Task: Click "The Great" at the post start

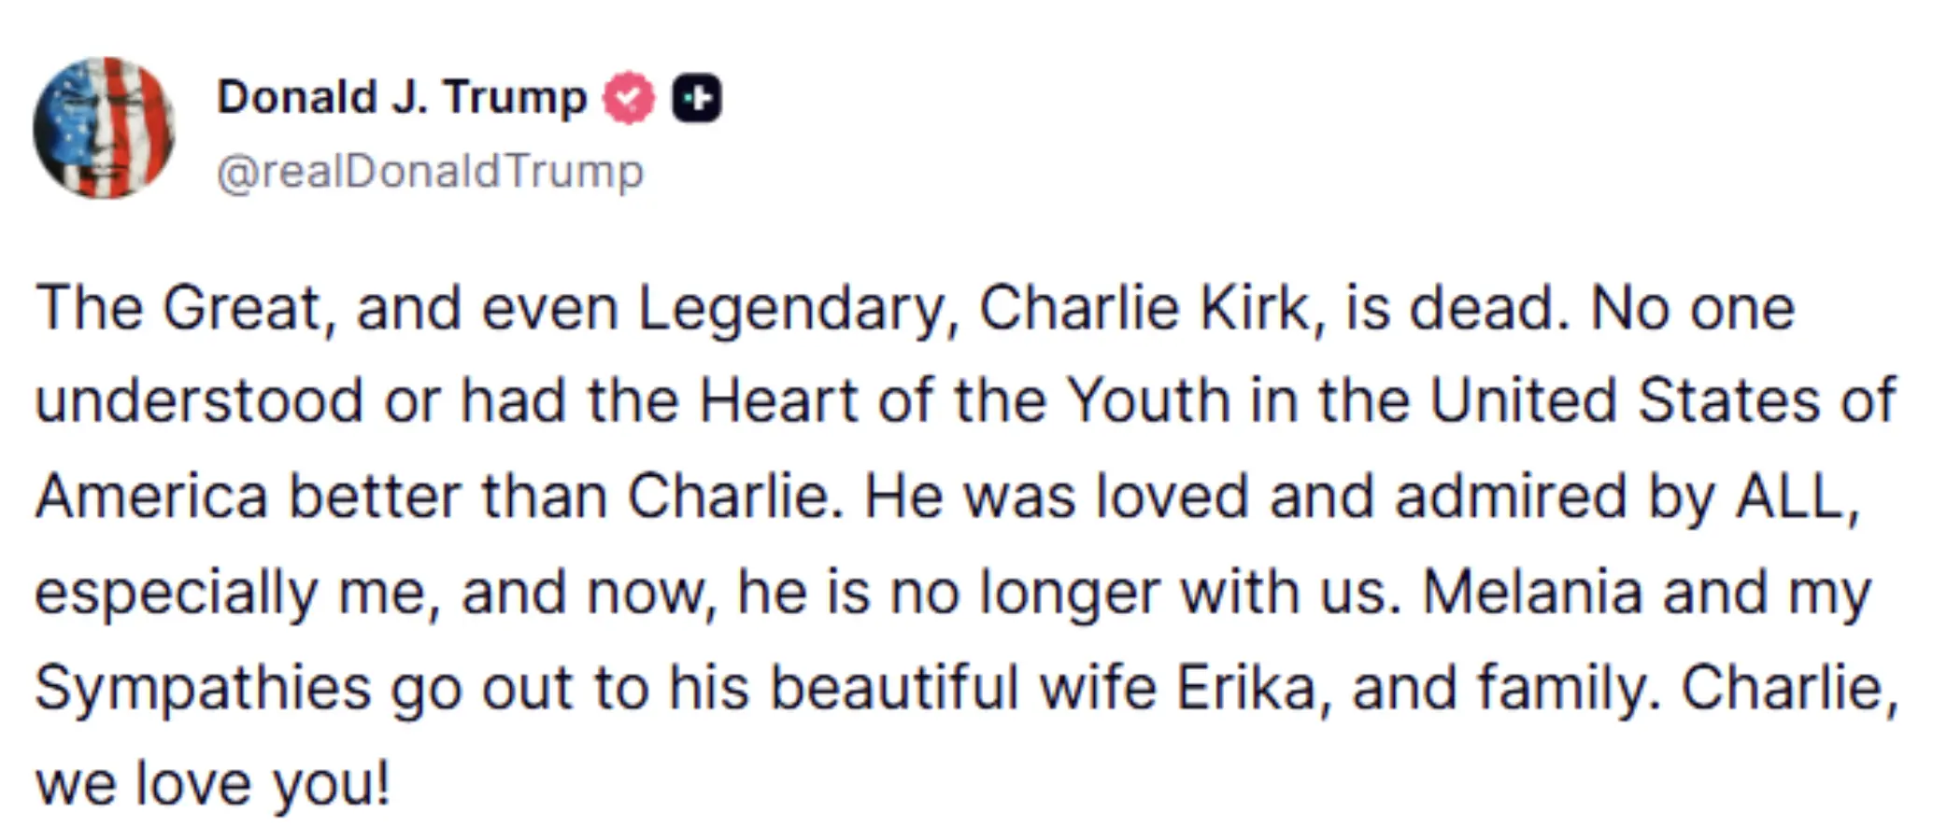Action: tap(178, 308)
